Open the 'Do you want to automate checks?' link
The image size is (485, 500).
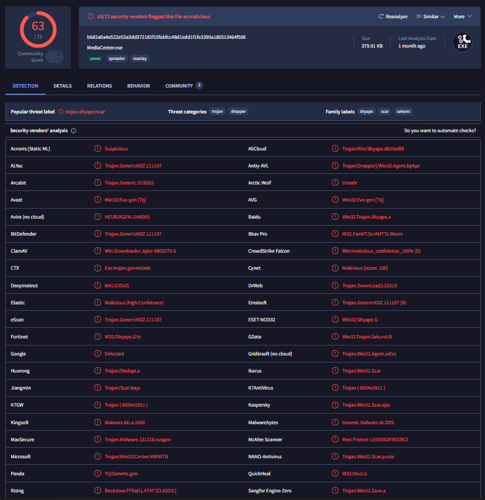pos(440,130)
